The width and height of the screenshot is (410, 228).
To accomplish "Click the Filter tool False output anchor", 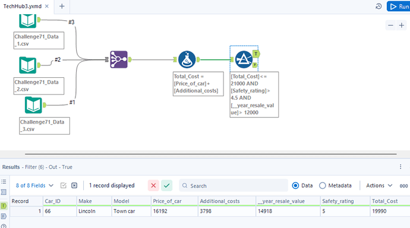I will click(255, 65).
